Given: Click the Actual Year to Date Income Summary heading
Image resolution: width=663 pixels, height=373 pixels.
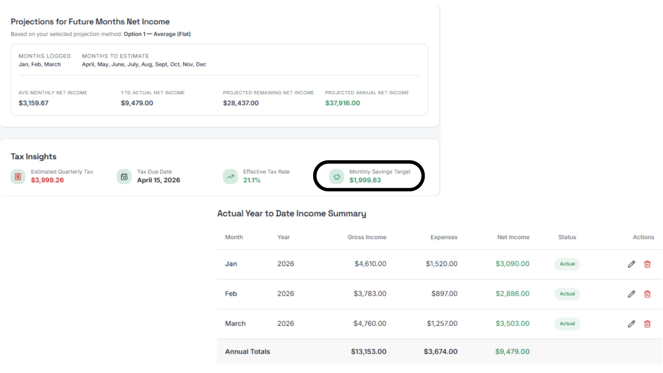Looking at the screenshot, I should [291, 213].
